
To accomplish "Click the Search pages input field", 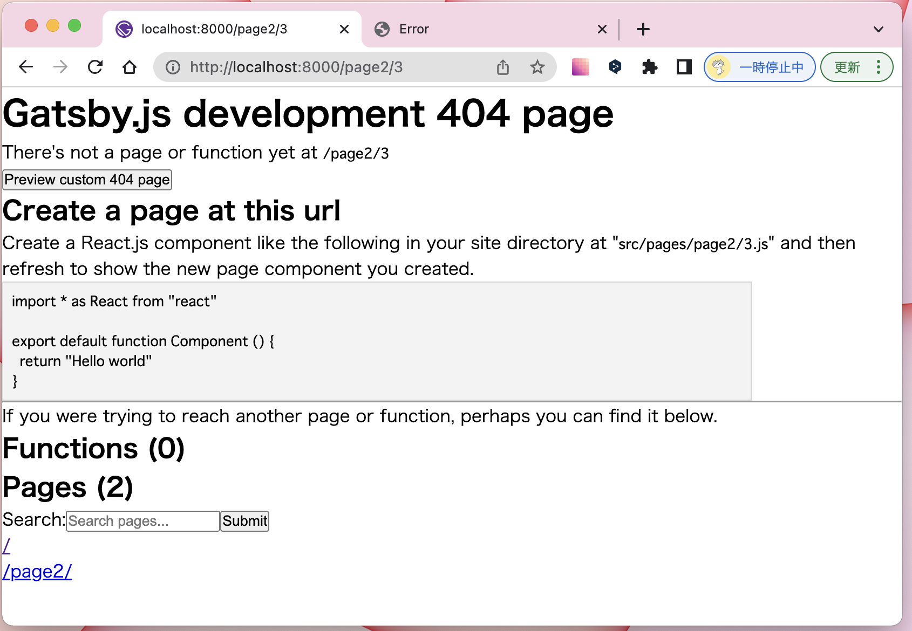I will (142, 520).
